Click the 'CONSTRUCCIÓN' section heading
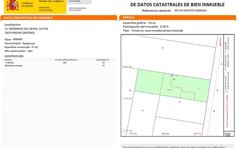The width and height of the screenshot is (238, 148). pos(14,56)
